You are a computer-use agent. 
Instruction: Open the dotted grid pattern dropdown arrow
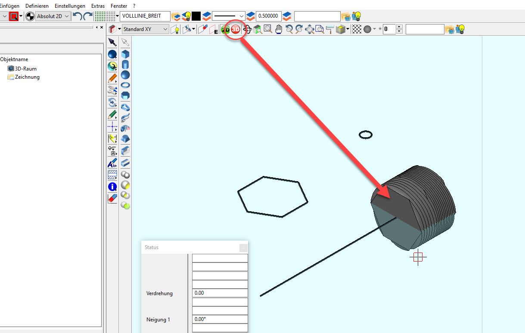117,16
